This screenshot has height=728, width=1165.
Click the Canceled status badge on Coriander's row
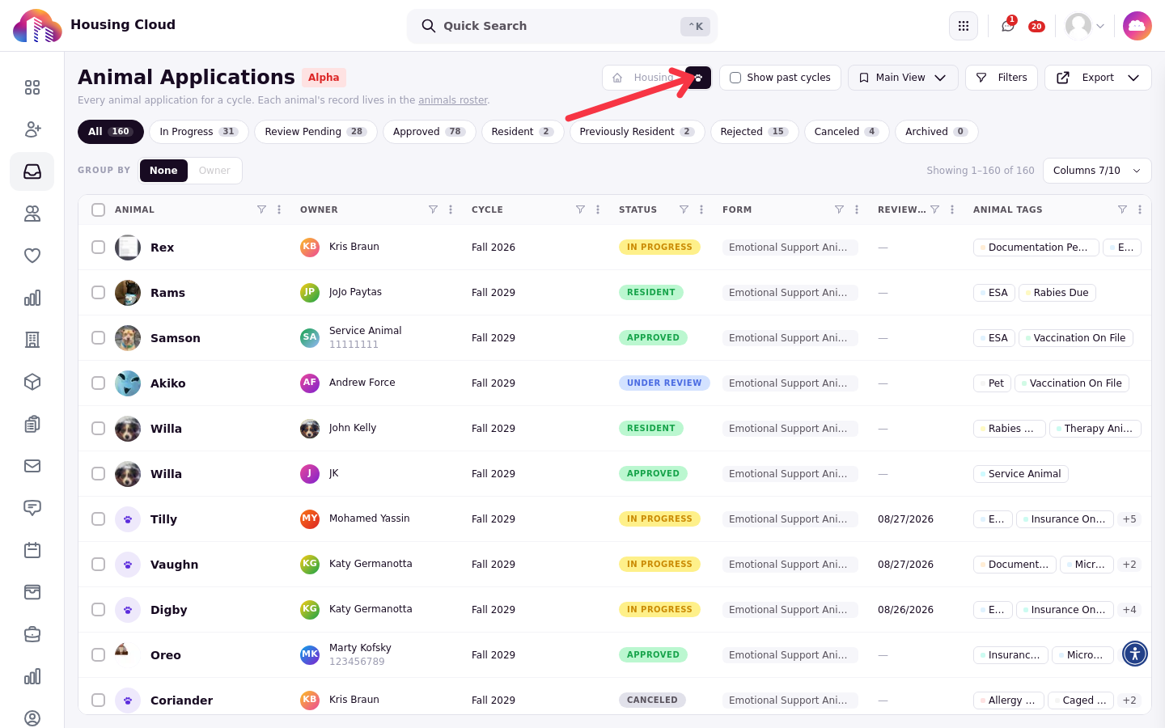tap(652, 700)
